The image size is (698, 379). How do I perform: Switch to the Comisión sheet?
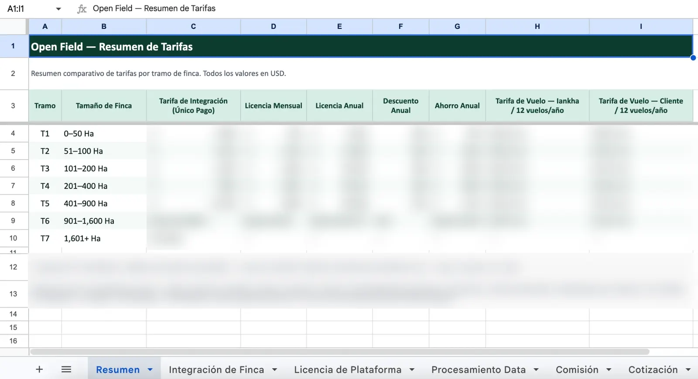pyautogui.click(x=577, y=369)
